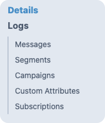Viewport: 105px width, 123px height.
Task: Show the Campaigns log entry
Action: 35,76
